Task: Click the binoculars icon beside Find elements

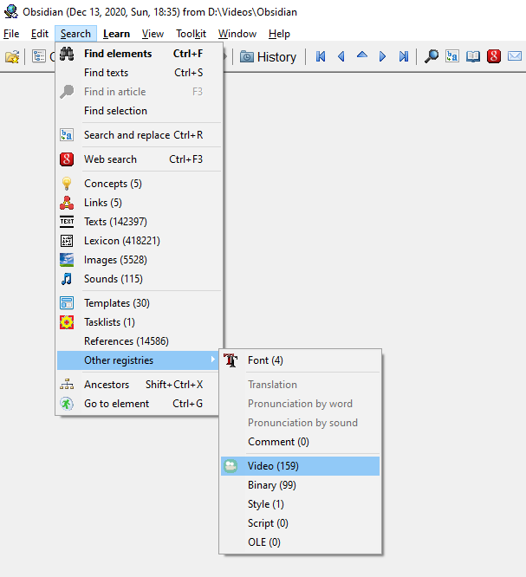Action: tap(67, 54)
